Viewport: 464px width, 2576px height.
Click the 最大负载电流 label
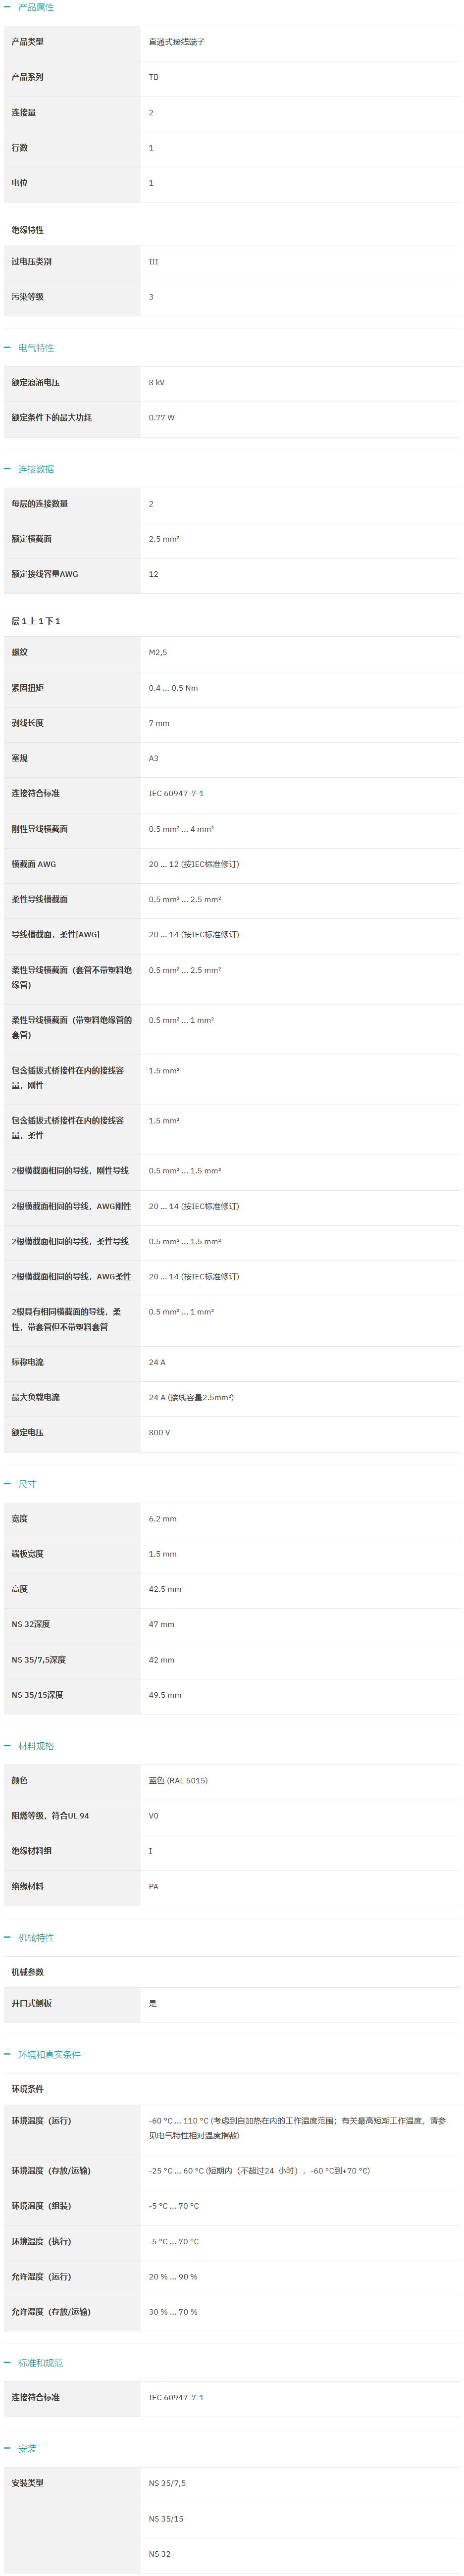click(36, 1397)
